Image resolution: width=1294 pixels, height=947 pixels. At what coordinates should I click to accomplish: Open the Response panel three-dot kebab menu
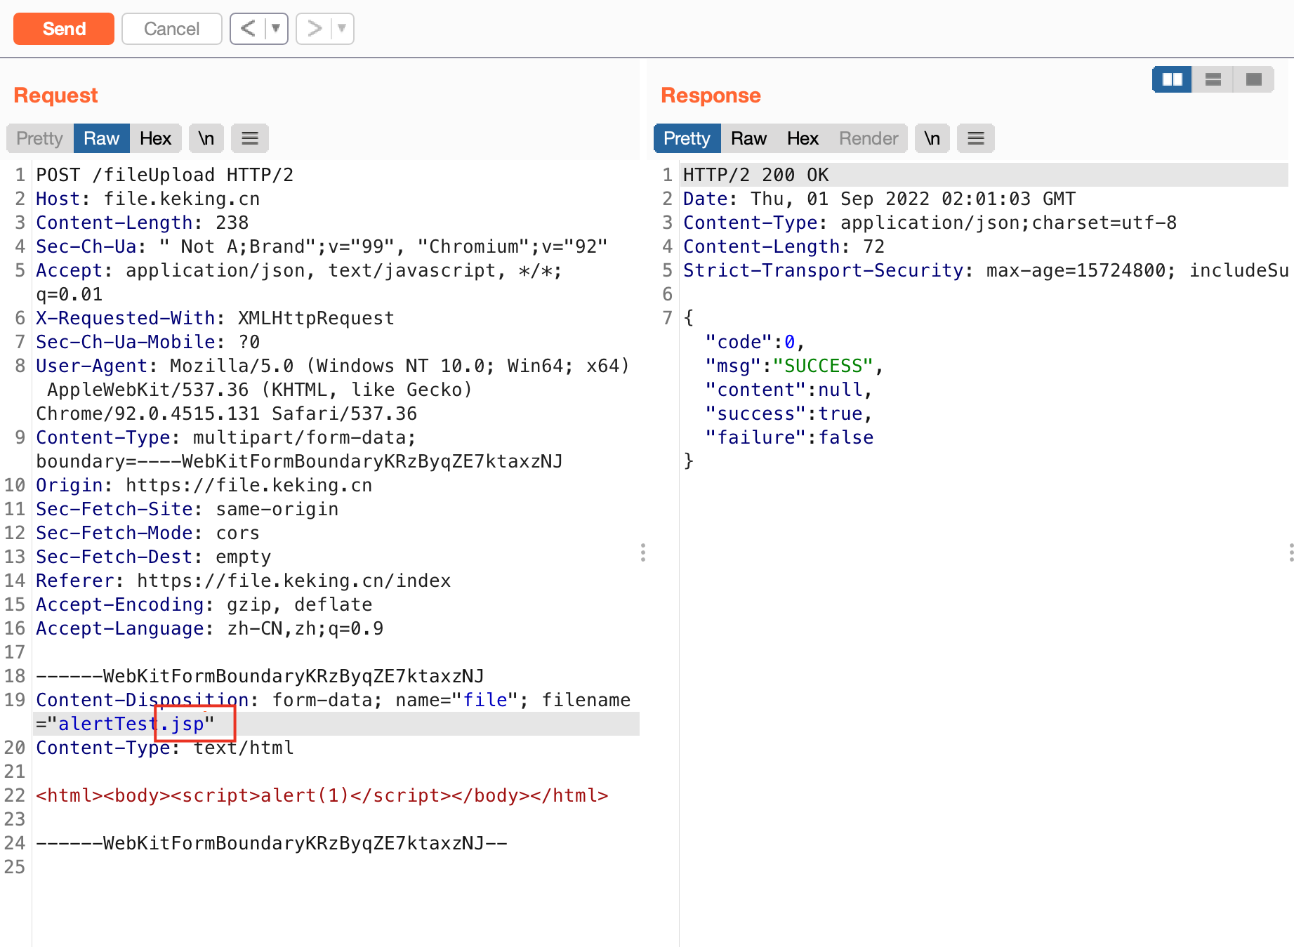(1290, 554)
